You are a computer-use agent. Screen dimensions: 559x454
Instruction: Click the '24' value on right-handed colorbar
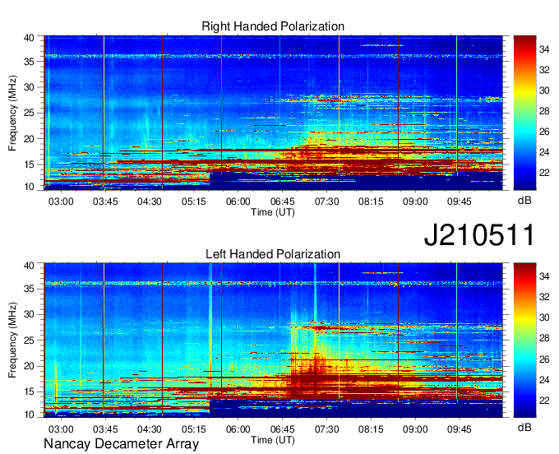coord(544,152)
